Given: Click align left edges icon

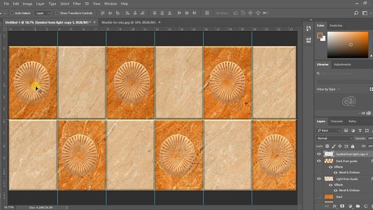Looking at the screenshot, I should [128, 13].
